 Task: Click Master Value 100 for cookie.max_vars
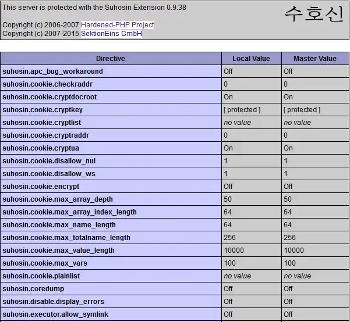click(290, 263)
